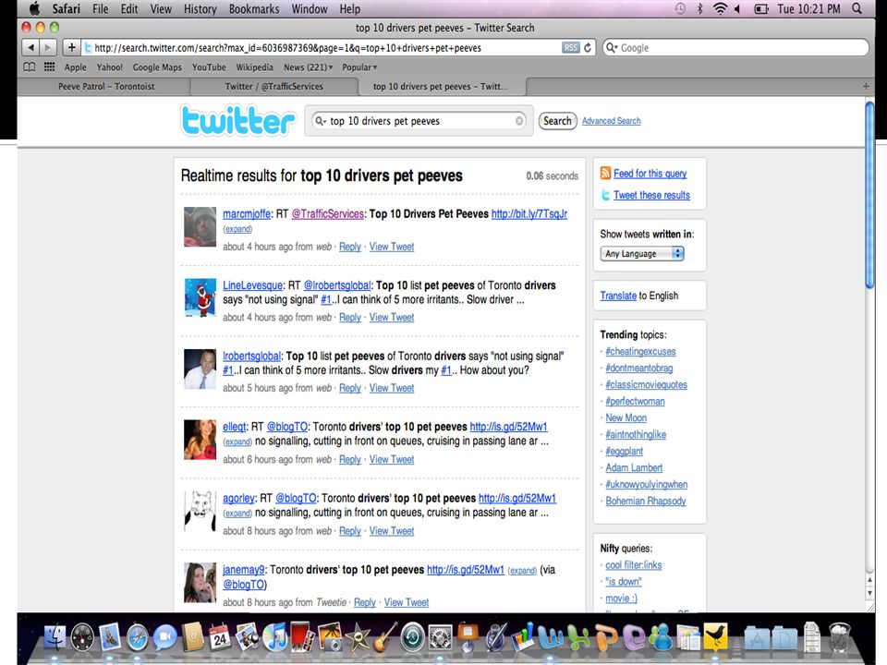Open Finder from the dock
This screenshot has width=887, height=665.
55,637
